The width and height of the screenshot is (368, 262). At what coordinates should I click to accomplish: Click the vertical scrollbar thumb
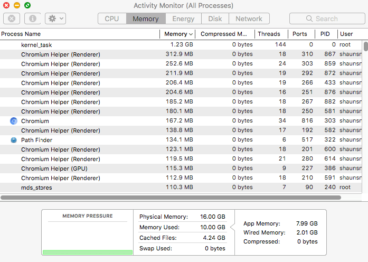[x=365, y=46]
